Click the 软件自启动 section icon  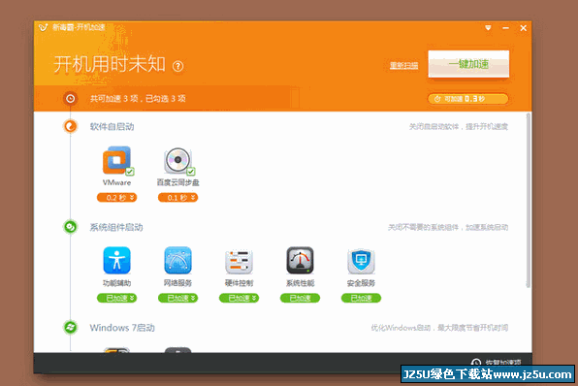click(71, 126)
